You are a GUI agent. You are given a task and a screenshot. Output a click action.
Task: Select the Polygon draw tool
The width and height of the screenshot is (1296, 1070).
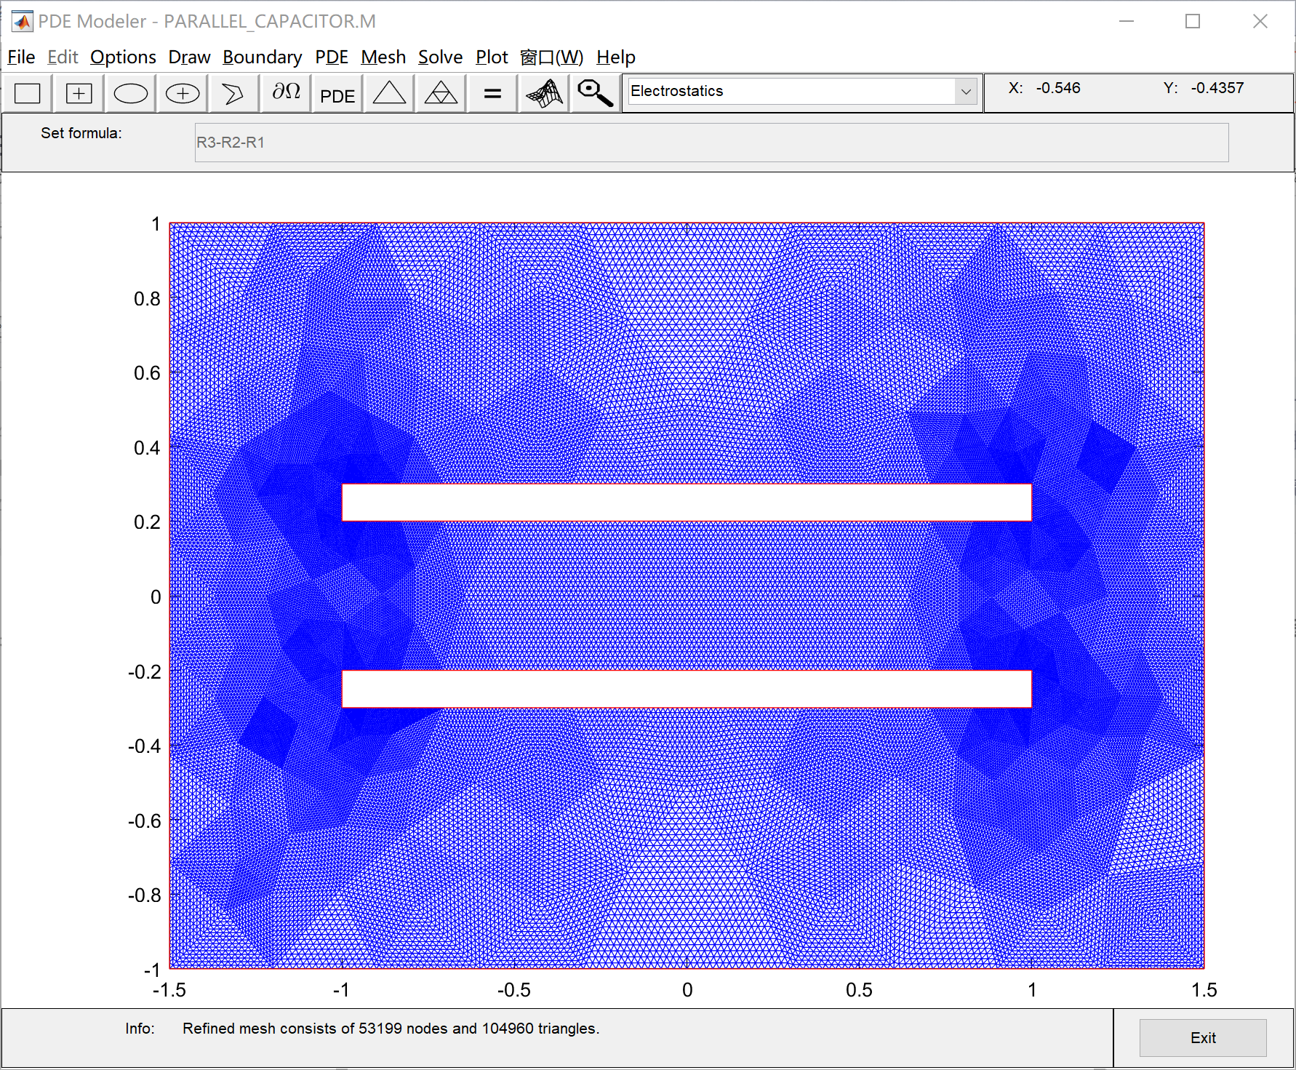233,93
